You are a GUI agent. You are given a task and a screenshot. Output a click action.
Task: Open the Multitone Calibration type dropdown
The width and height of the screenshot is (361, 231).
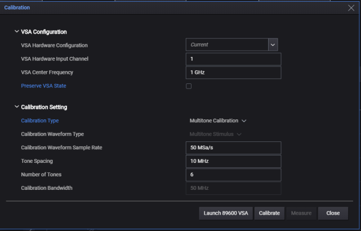218,121
